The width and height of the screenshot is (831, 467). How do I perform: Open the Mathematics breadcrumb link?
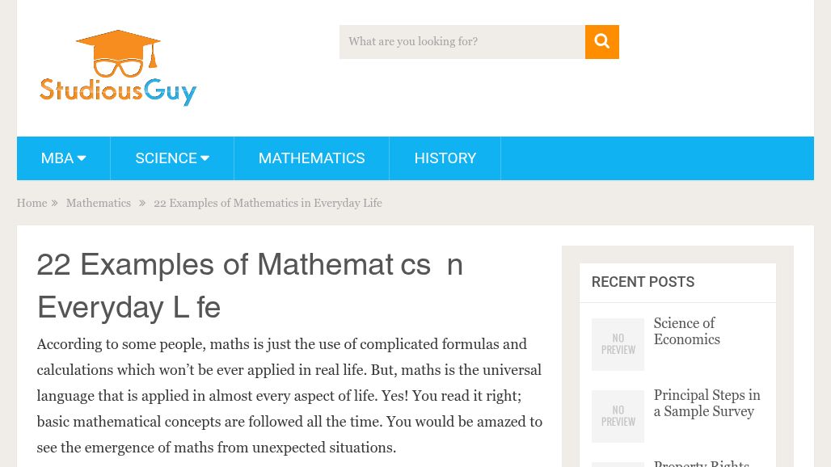pos(98,204)
